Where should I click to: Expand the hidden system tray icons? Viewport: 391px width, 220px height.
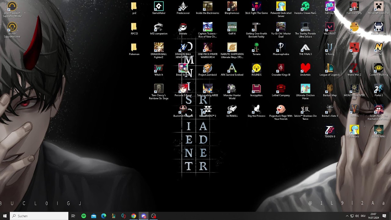(347, 216)
